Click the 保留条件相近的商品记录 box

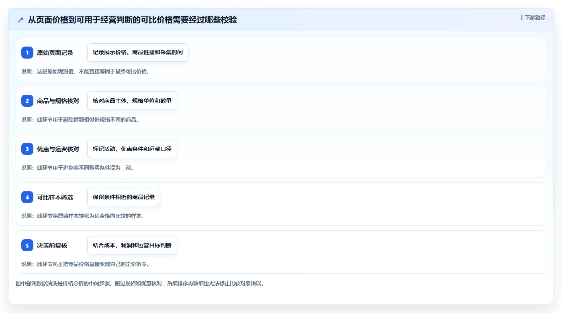124,197
